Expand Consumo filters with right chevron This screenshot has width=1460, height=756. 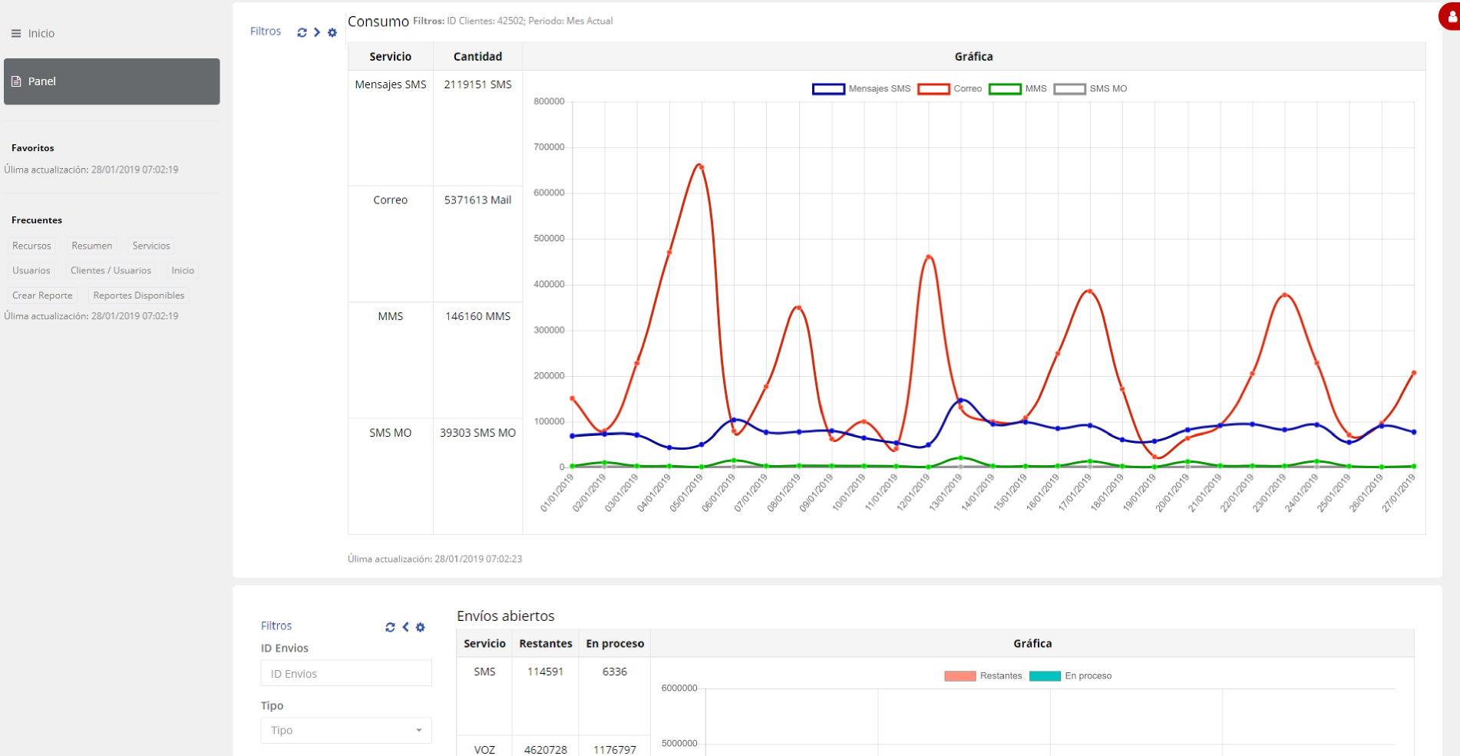click(317, 32)
